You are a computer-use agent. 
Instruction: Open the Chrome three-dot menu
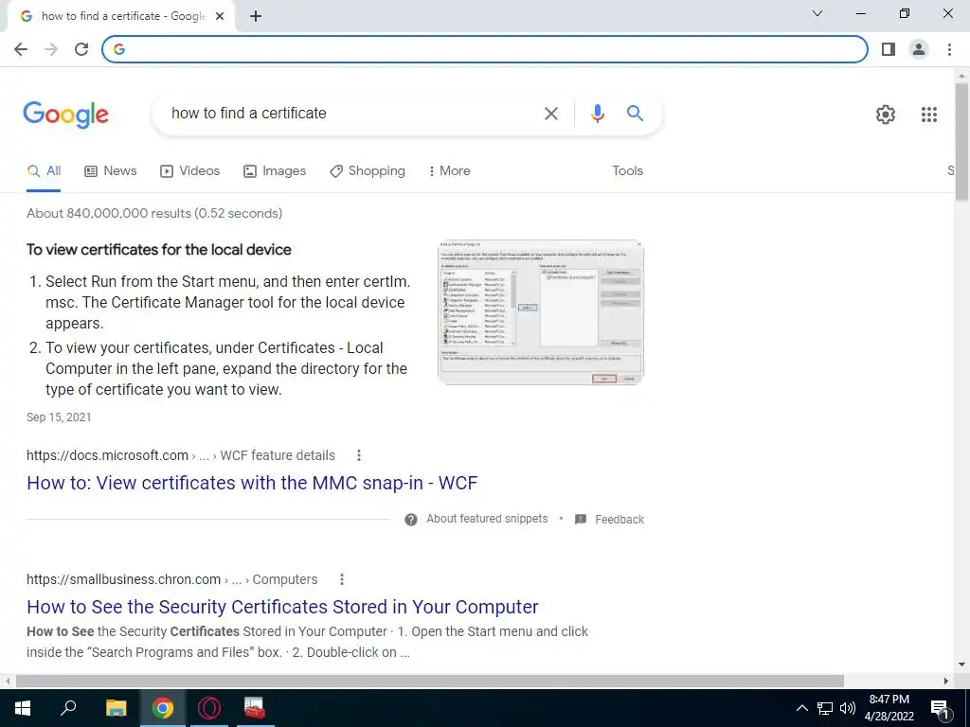pyautogui.click(x=949, y=49)
